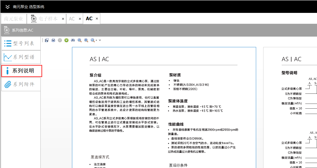Click the 泵介绍 heading in document
The width and height of the screenshot is (317, 168).
pyautogui.click(x=95, y=75)
